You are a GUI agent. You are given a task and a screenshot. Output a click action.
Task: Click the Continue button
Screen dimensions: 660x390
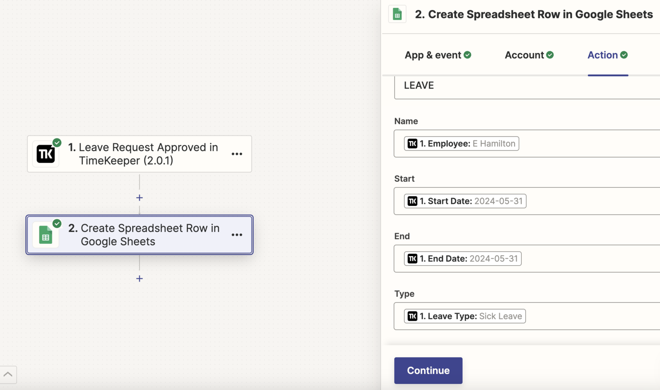(x=428, y=371)
